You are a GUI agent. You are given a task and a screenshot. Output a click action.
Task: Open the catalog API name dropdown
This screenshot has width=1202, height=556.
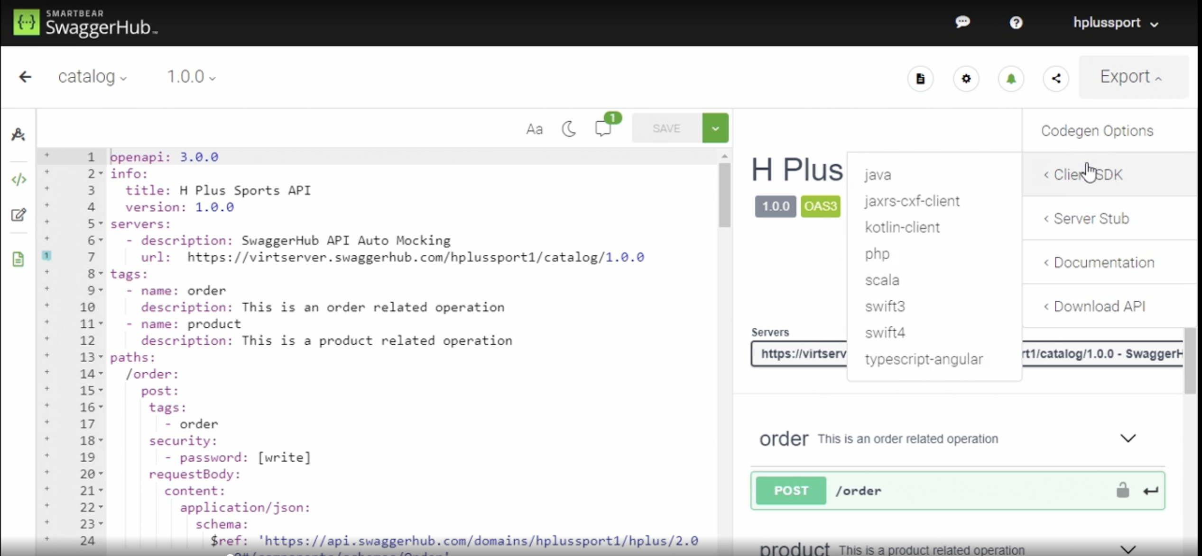point(92,77)
